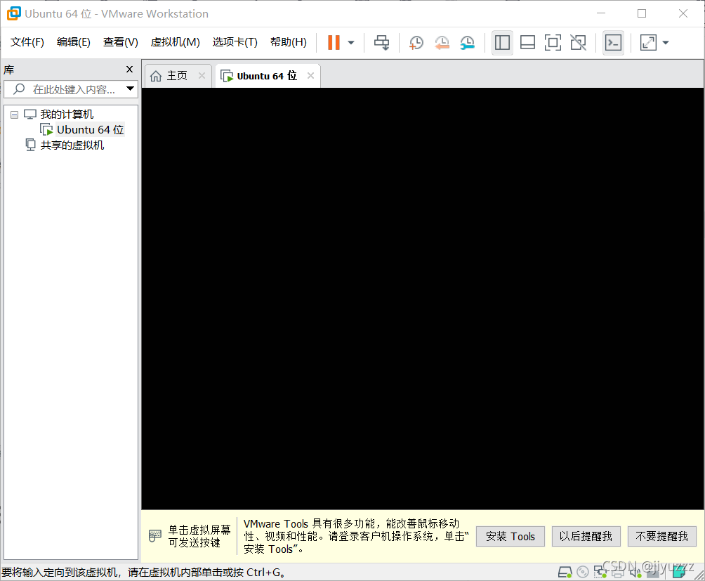Toggle full screen mode

click(x=553, y=42)
